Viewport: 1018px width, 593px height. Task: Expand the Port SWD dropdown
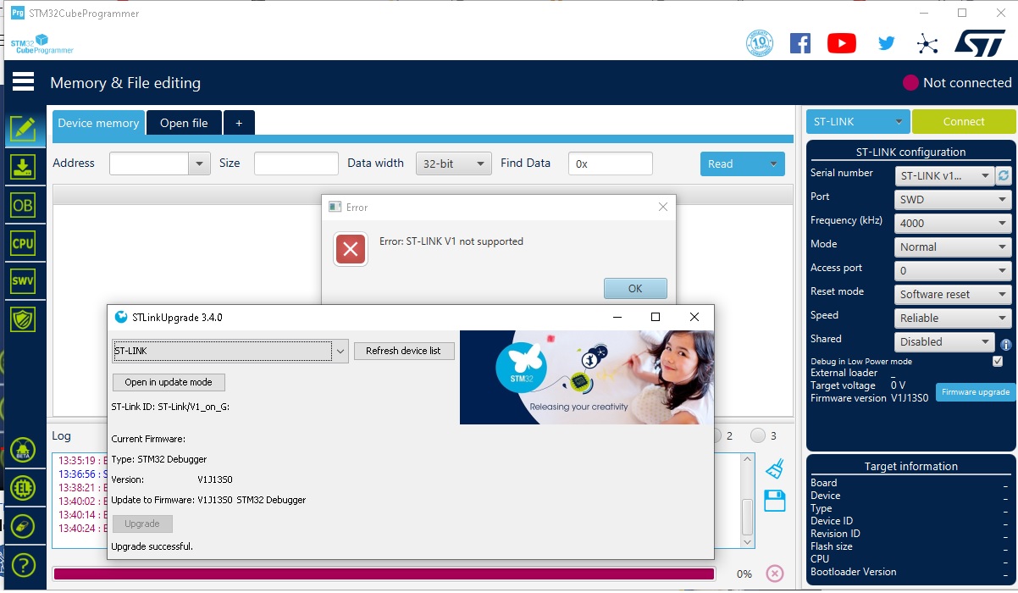pos(954,200)
